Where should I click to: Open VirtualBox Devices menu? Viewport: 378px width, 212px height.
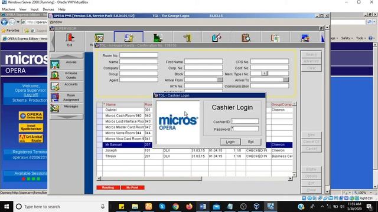click(48, 9)
